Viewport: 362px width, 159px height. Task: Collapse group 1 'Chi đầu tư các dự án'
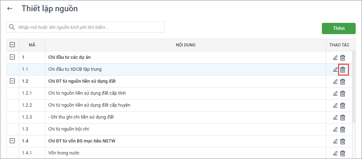click(12, 57)
